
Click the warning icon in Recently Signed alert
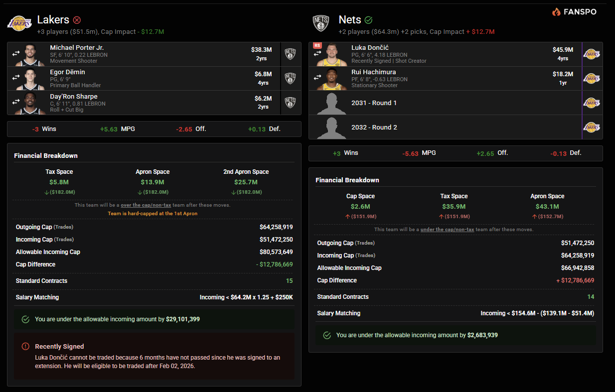point(25,346)
